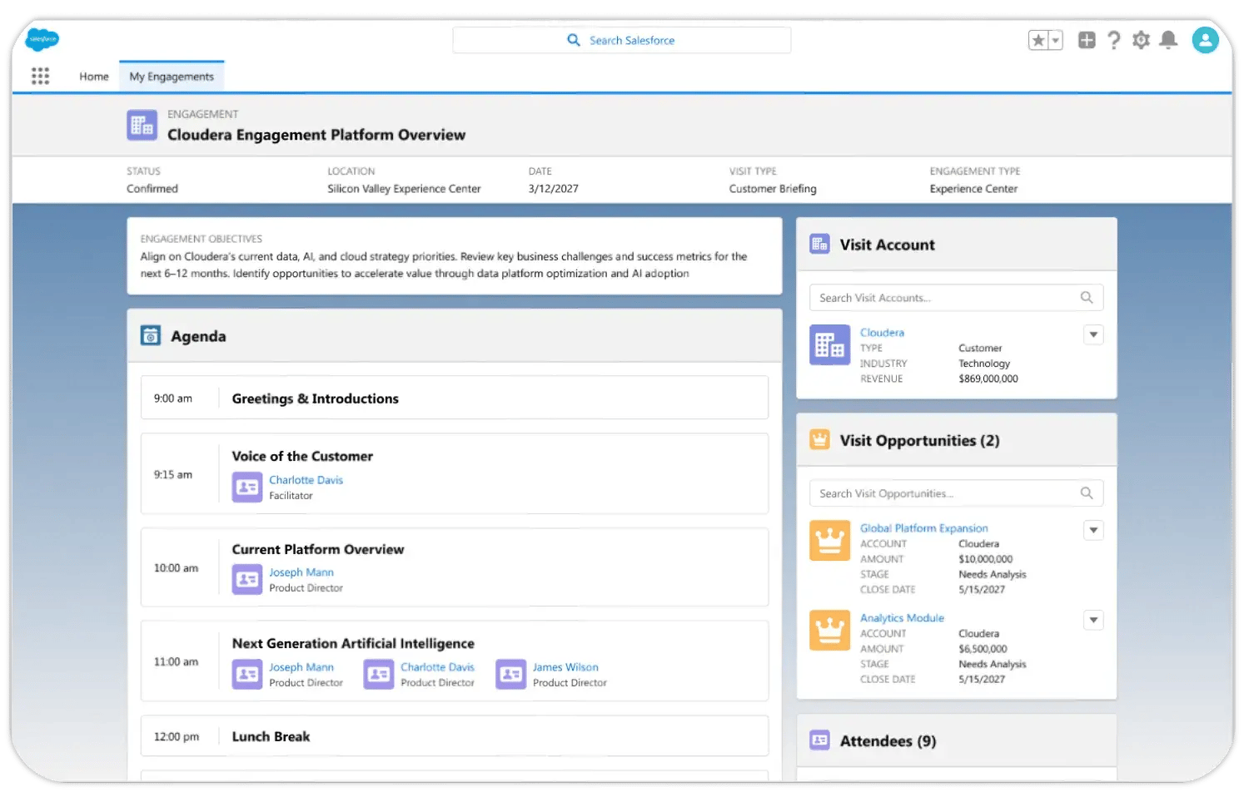Click the Analytics Module opportunity icon

[830, 631]
